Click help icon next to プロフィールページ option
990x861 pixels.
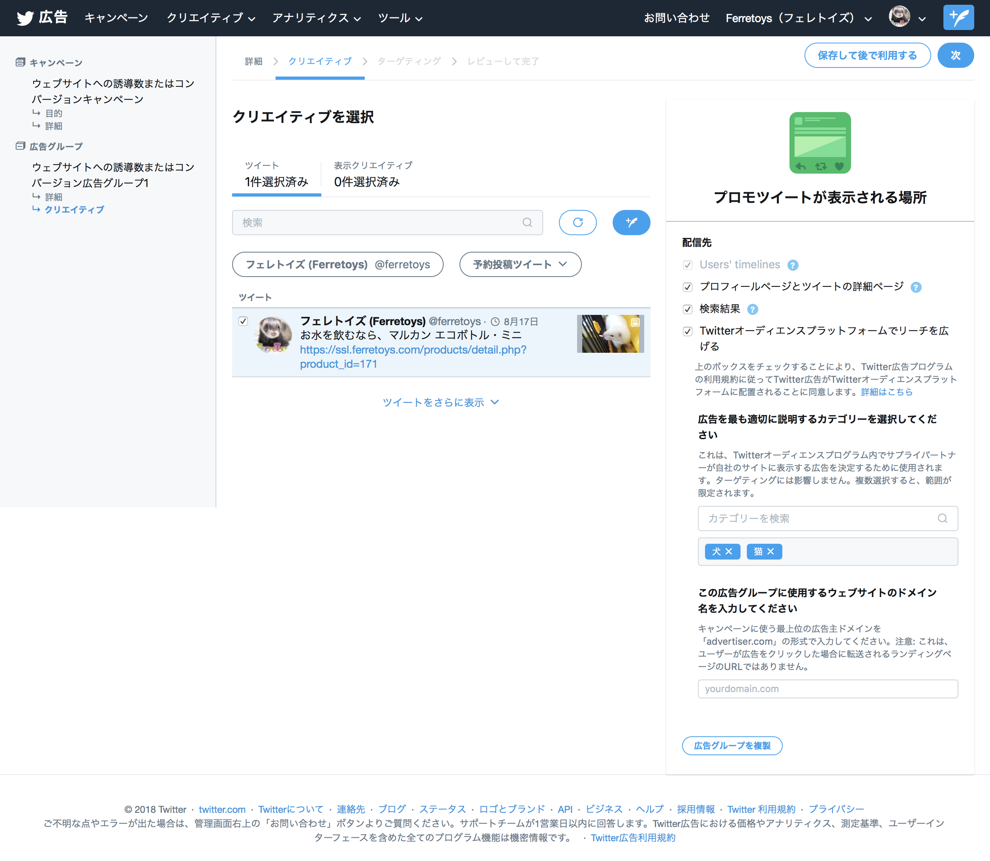[916, 287]
